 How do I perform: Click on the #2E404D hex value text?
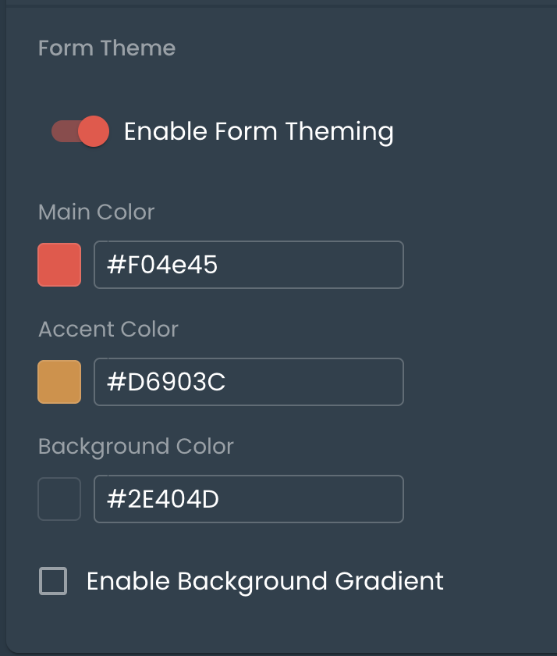coord(163,500)
